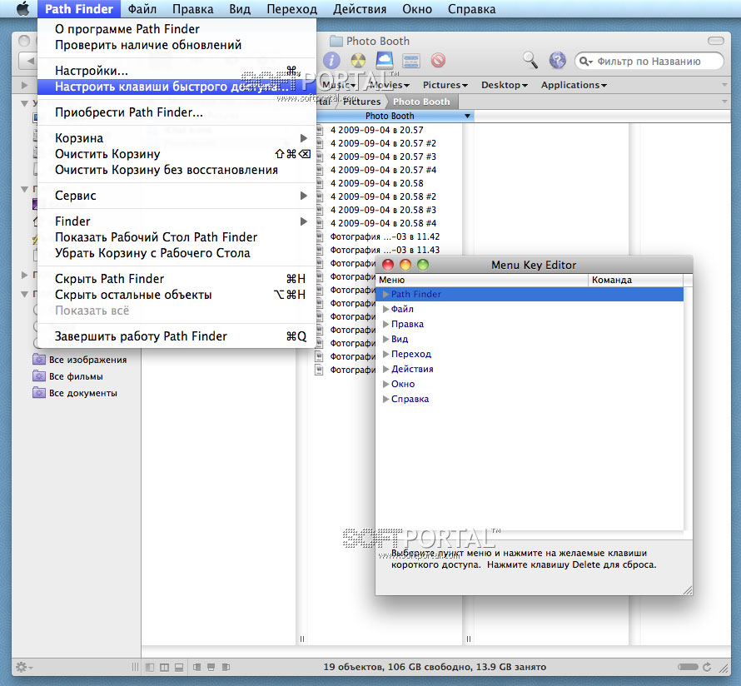The image size is (741, 686).
Task: Open the Finder submenu
Action: [x=177, y=221]
